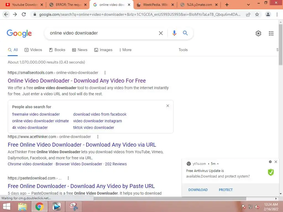283x212 pixels.
Task: Dismiss People also search for box
Action: tap(168, 106)
